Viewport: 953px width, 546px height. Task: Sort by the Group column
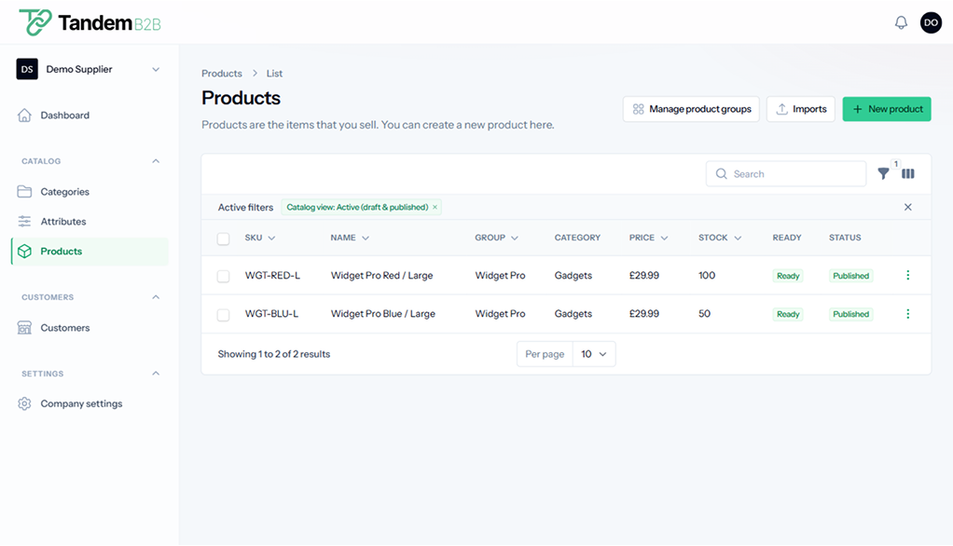496,238
